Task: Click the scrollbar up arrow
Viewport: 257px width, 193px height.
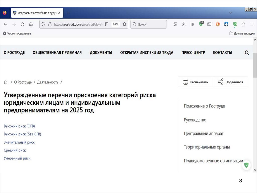Action: point(255,40)
